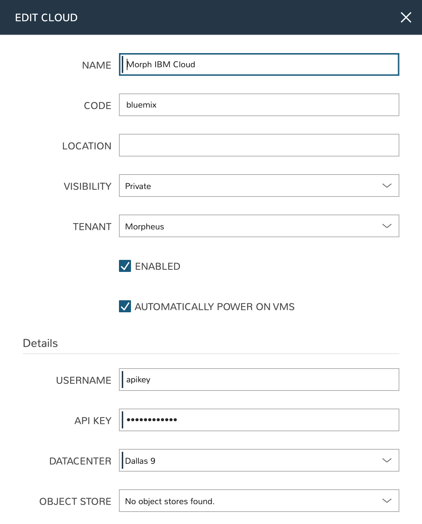Click the API KEY field label
This screenshot has height=524, width=422.
click(x=93, y=421)
